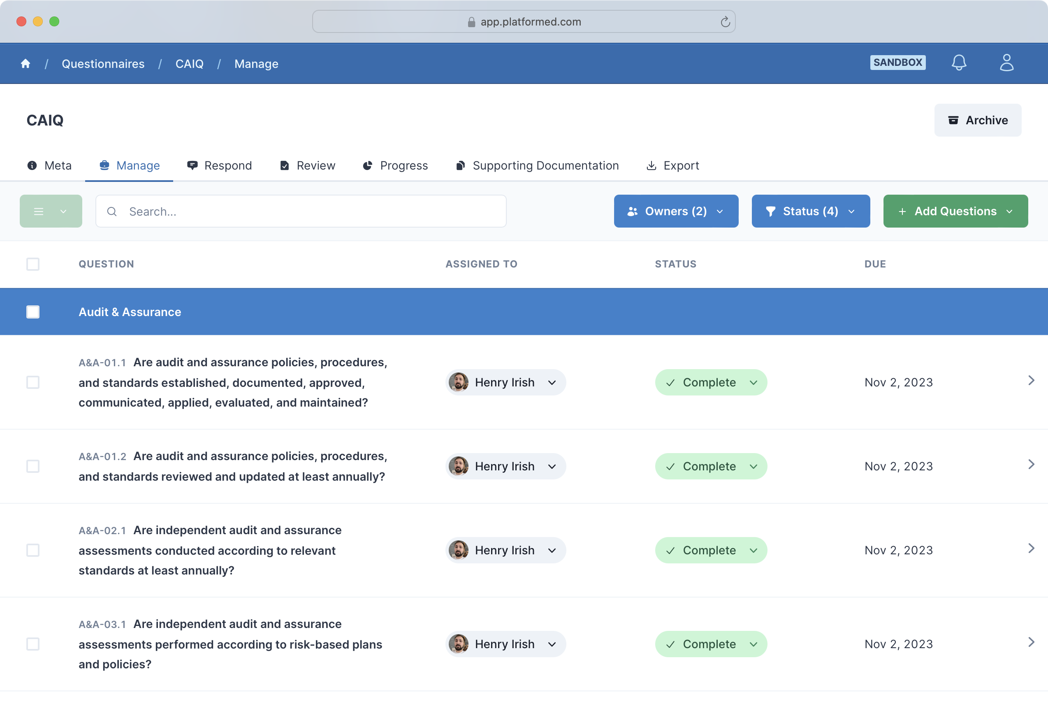Reload the page in address bar
1048x707 pixels.
point(725,22)
